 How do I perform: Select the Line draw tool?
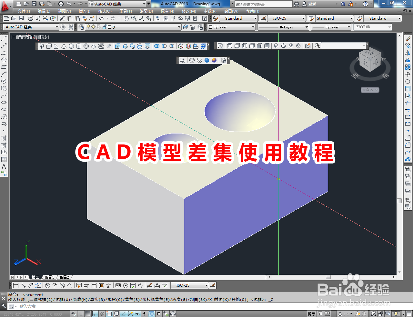click(4, 39)
